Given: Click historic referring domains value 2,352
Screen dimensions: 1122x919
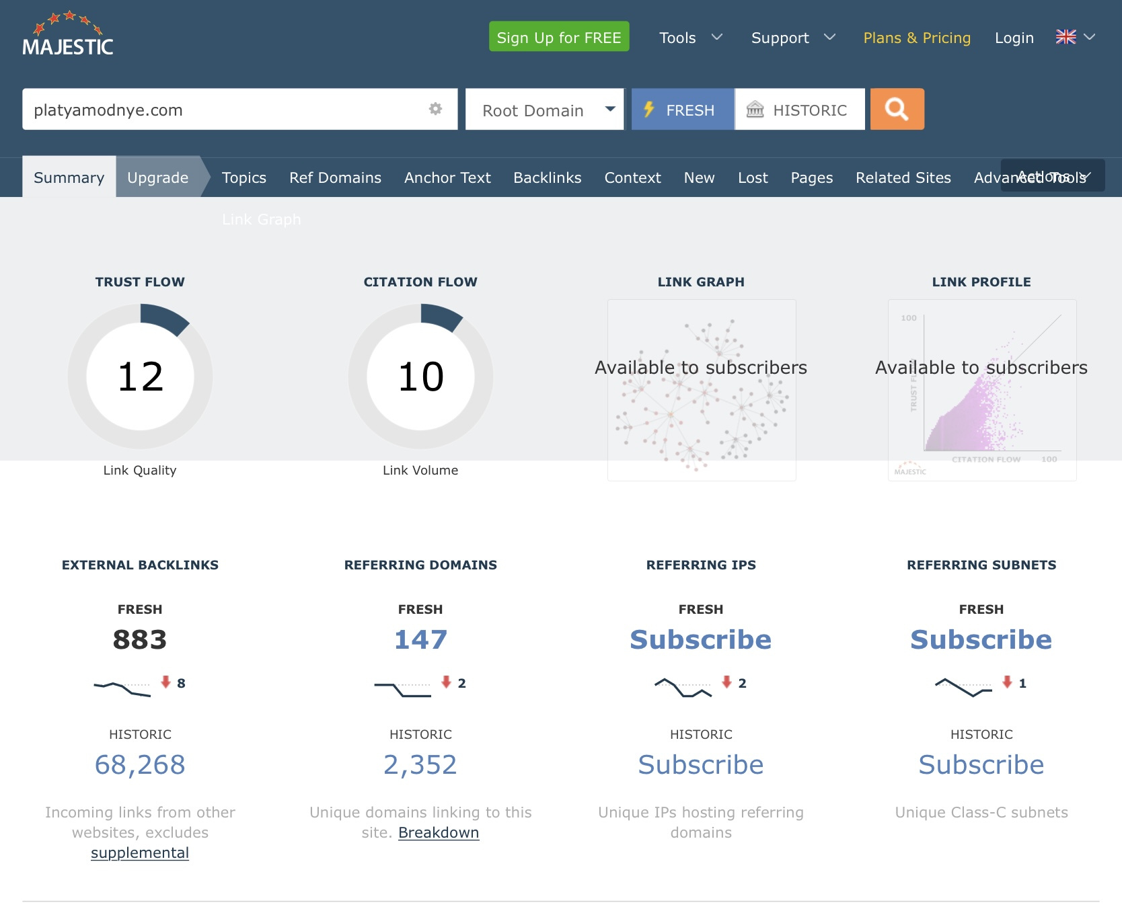Looking at the screenshot, I should [x=420, y=764].
